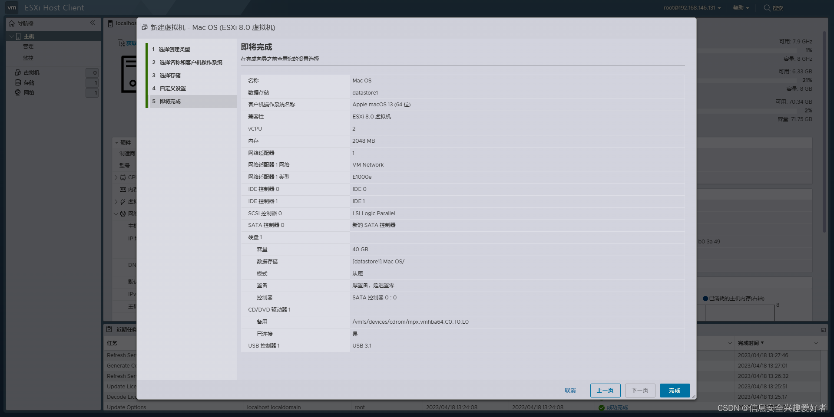Image resolution: width=834 pixels, height=417 pixels.
Task: Click the [datastore1] Mac OS/ path
Action: [378, 262]
